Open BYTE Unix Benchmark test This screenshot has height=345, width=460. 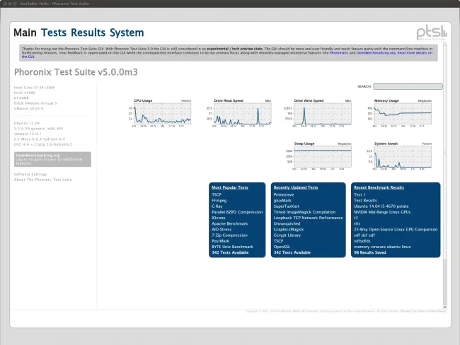pyautogui.click(x=232, y=247)
